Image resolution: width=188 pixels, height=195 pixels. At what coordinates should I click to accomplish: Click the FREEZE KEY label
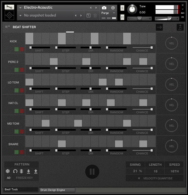[x=24, y=178]
